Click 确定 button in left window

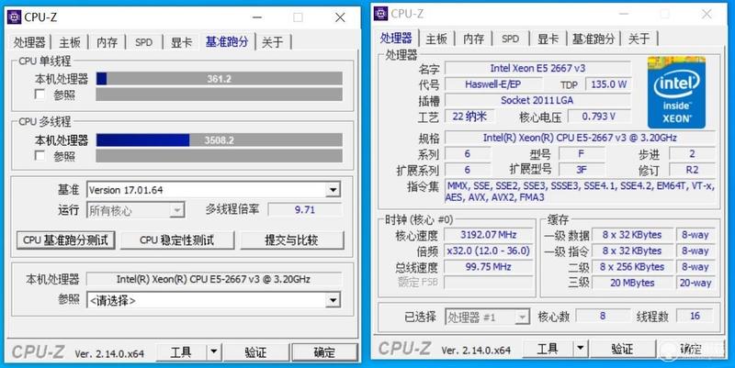click(324, 351)
